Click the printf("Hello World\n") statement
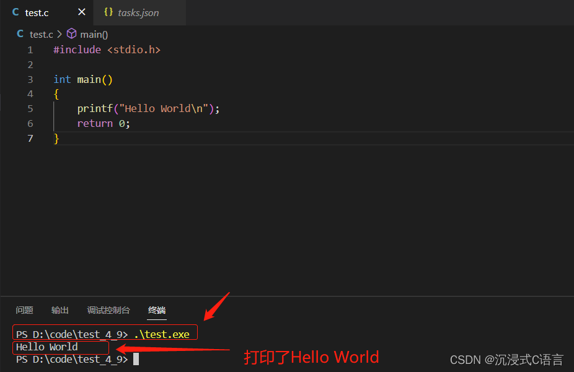574x372 pixels. (148, 108)
